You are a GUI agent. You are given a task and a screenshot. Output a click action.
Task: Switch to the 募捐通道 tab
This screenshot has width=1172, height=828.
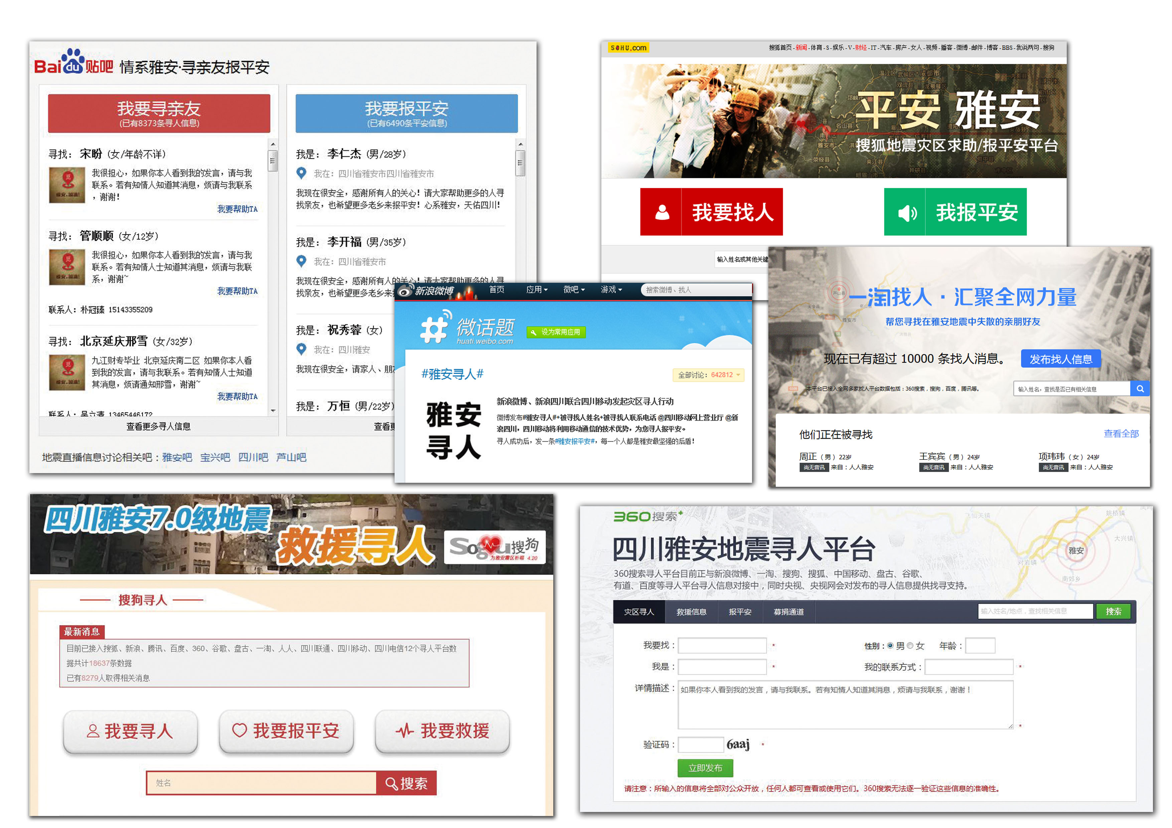pos(789,612)
